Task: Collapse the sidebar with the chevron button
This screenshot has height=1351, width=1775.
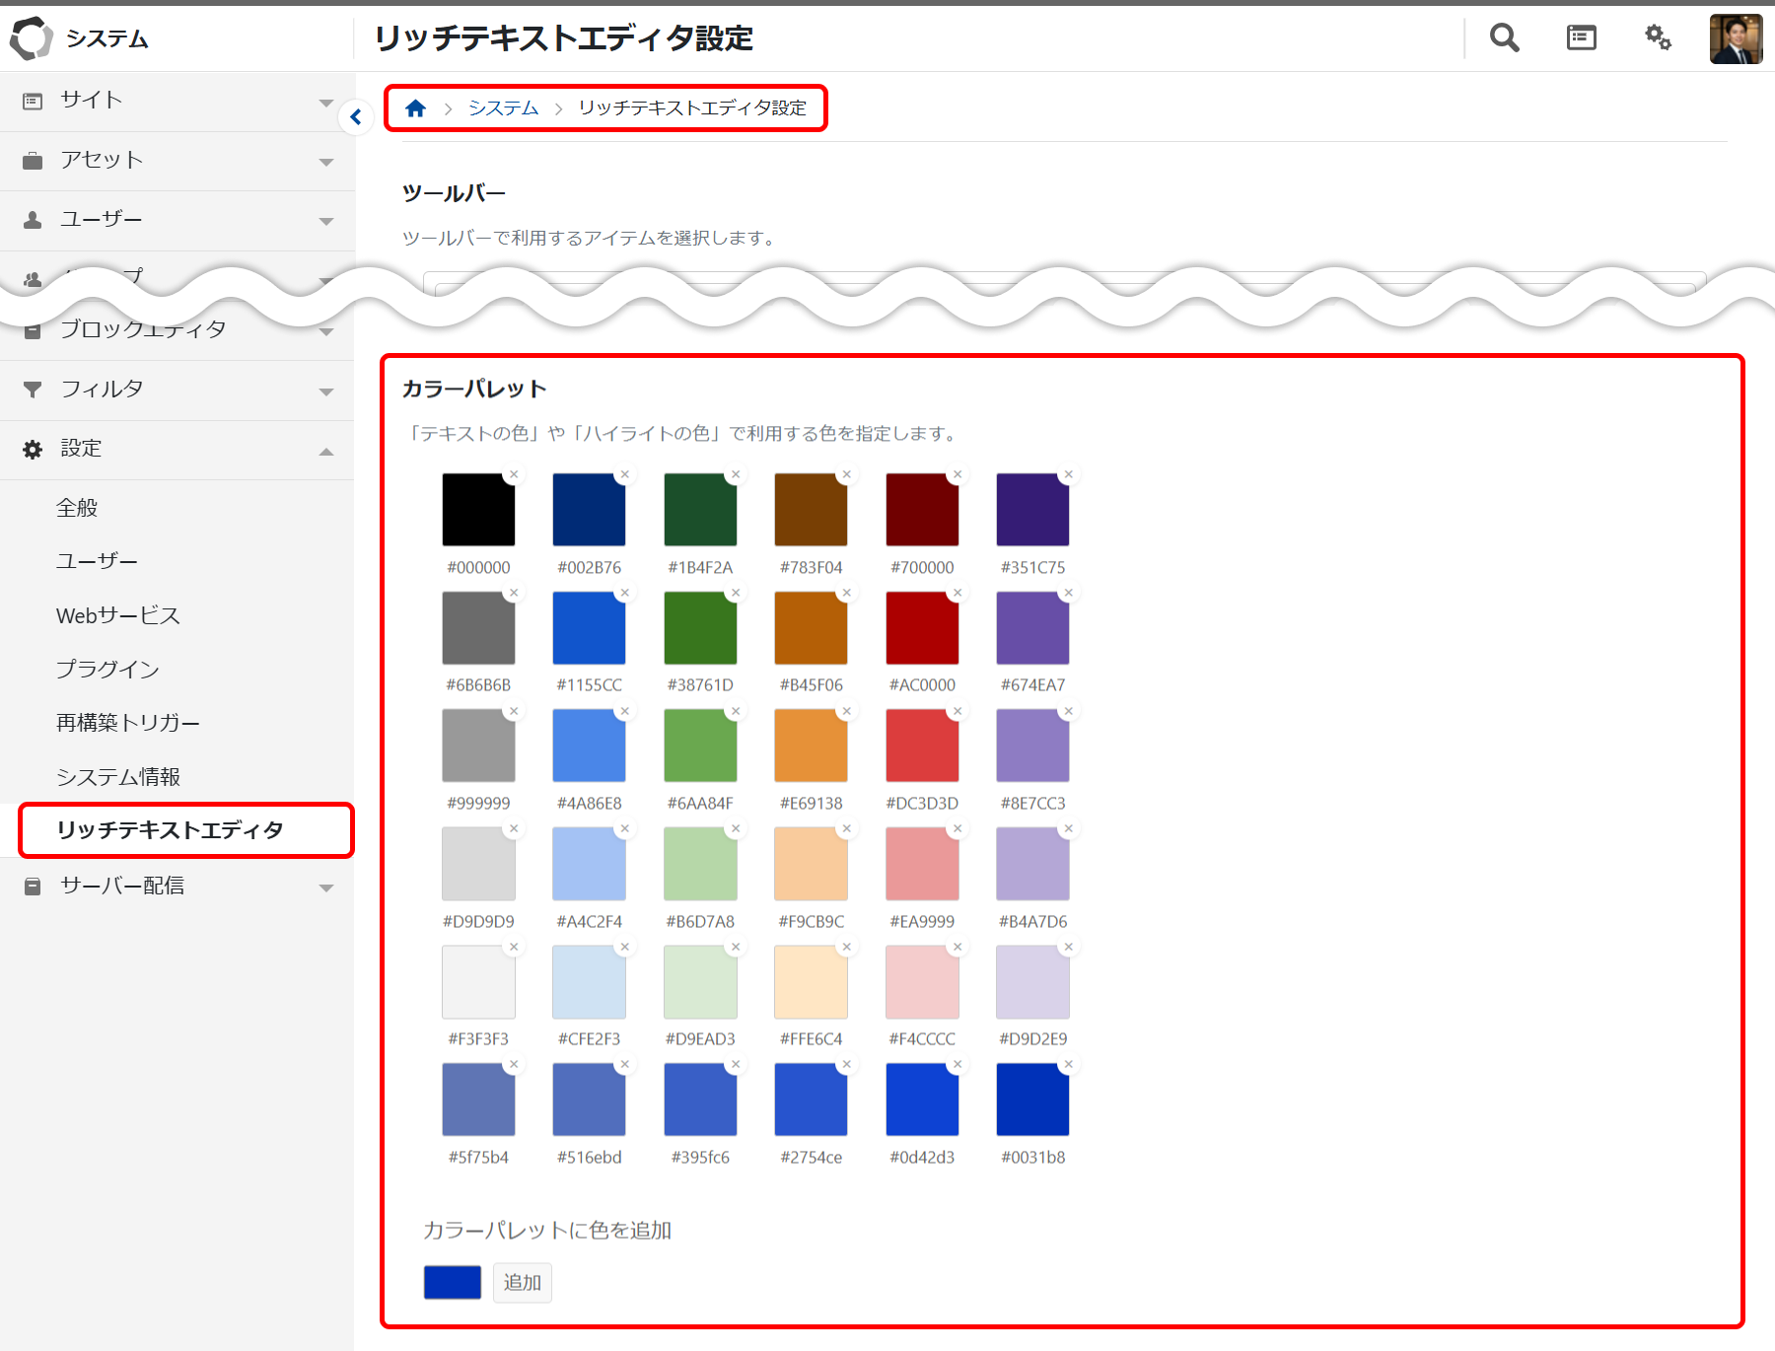Action: [356, 117]
